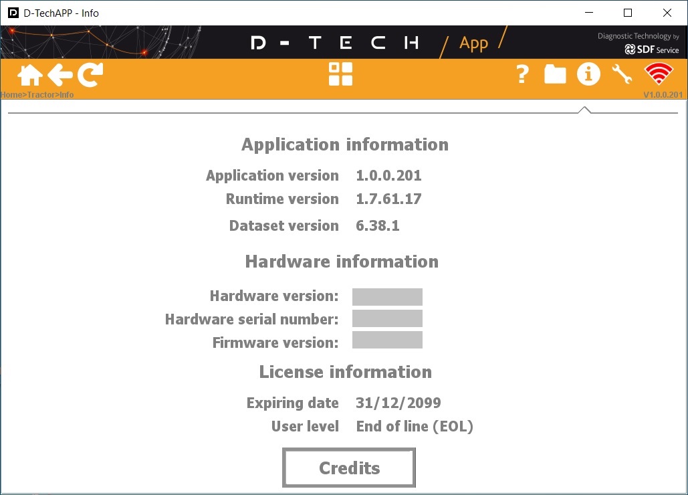
Task: Click the Hardware information heading
Action: coord(342,262)
